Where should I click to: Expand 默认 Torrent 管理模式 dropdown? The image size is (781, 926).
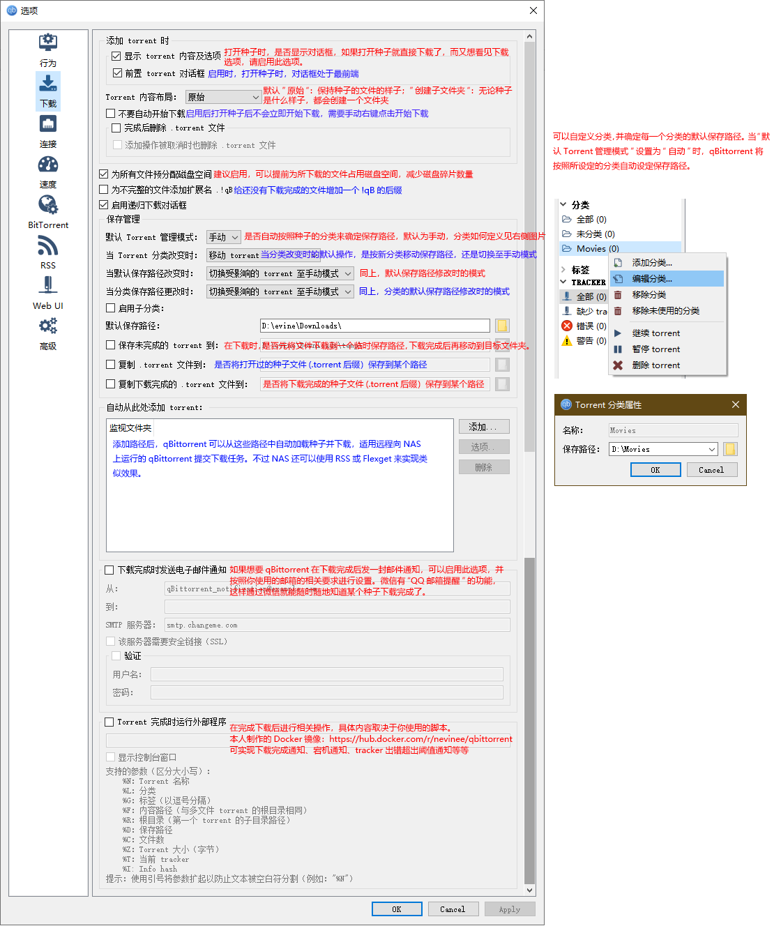click(224, 237)
